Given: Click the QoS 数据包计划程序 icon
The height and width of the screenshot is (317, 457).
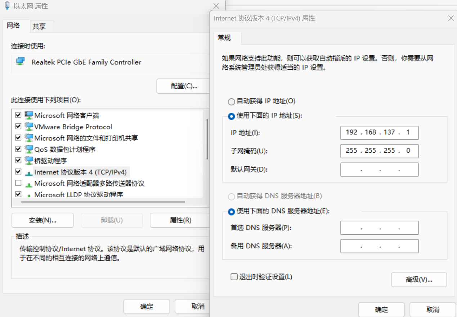Looking at the screenshot, I should 29,149.
